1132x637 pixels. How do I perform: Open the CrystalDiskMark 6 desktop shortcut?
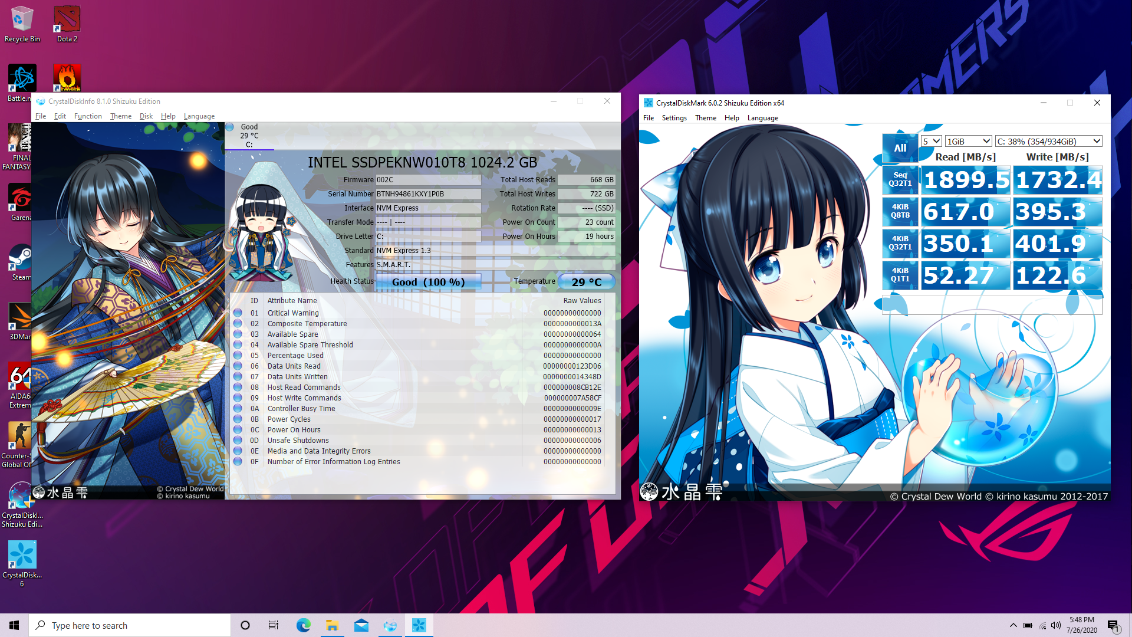coord(22,564)
